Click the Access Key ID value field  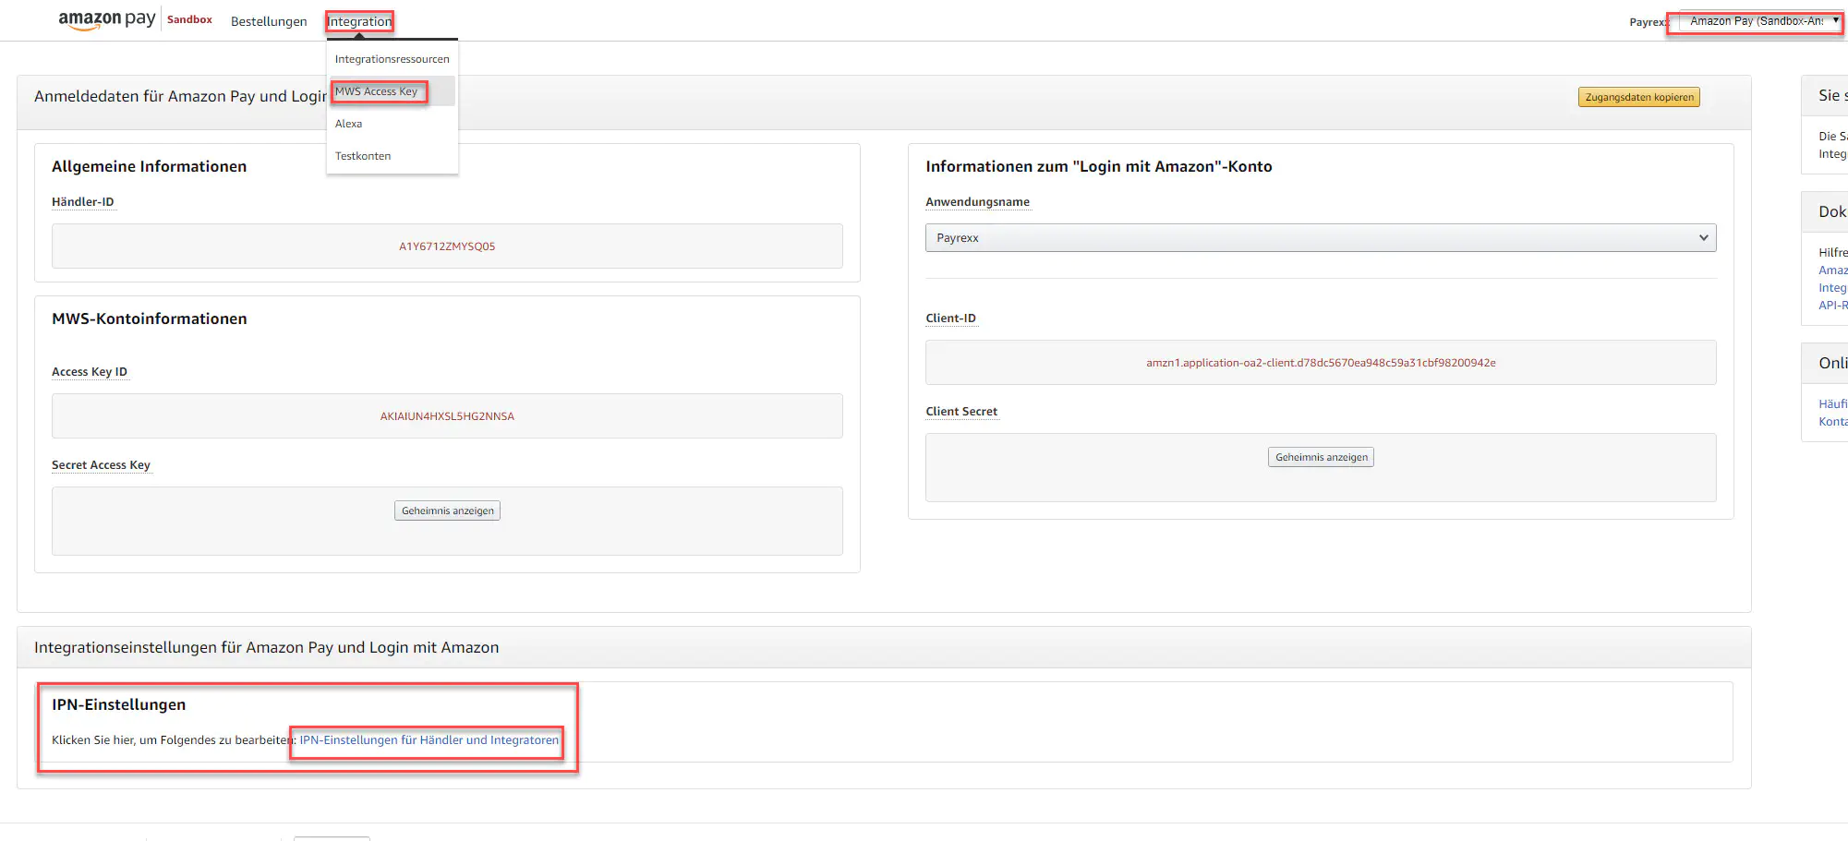coord(447,416)
